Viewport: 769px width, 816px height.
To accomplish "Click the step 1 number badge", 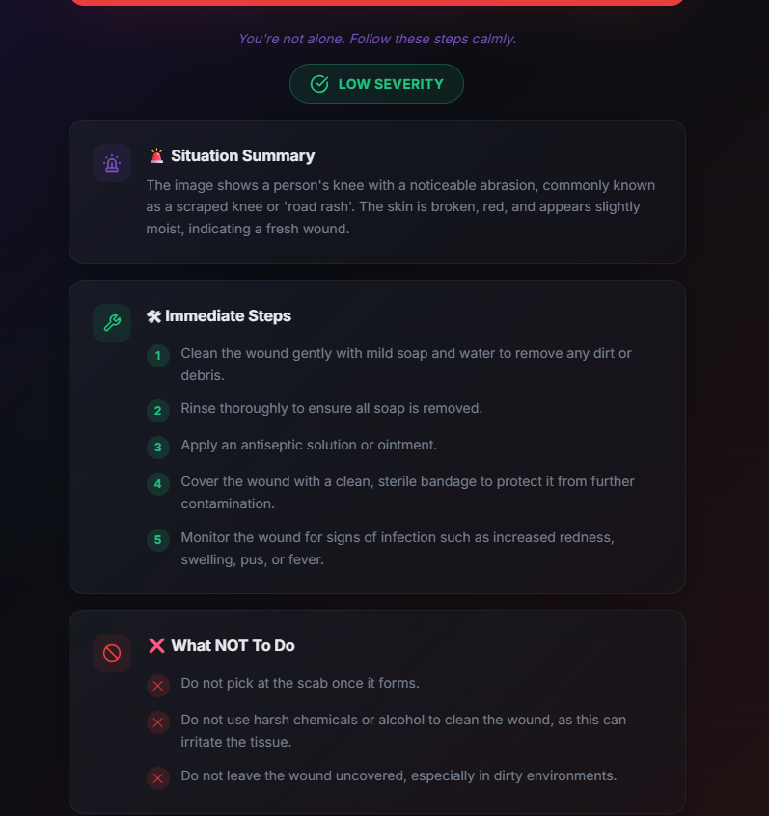I will pos(158,356).
